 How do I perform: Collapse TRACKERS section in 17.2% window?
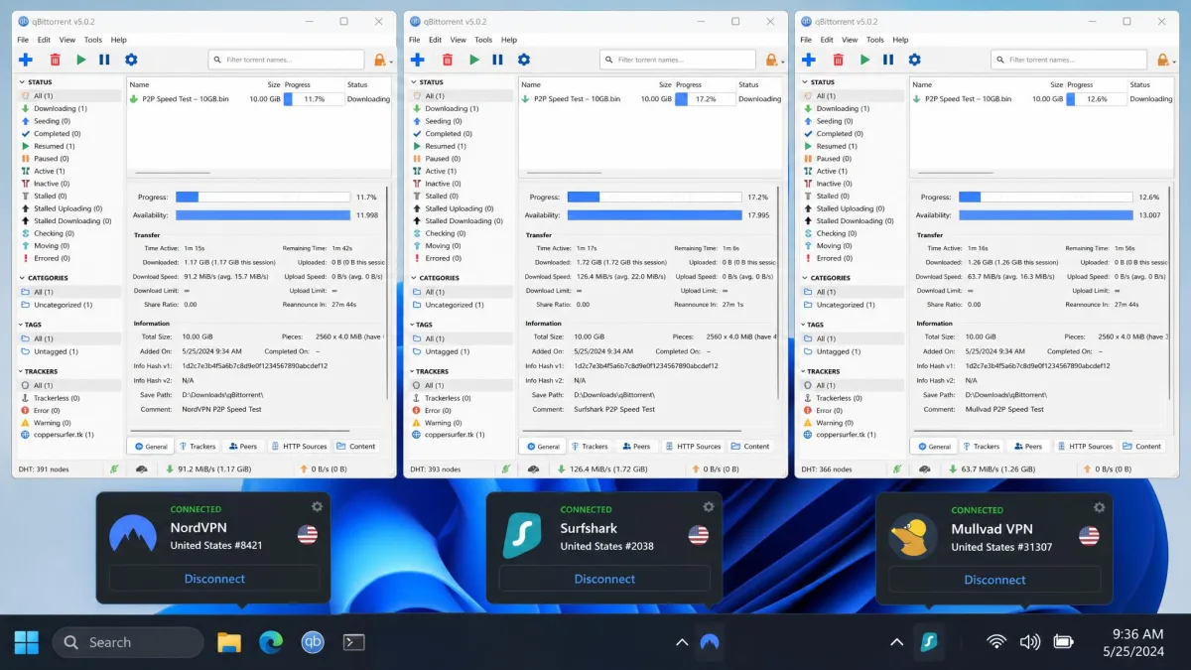[412, 371]
